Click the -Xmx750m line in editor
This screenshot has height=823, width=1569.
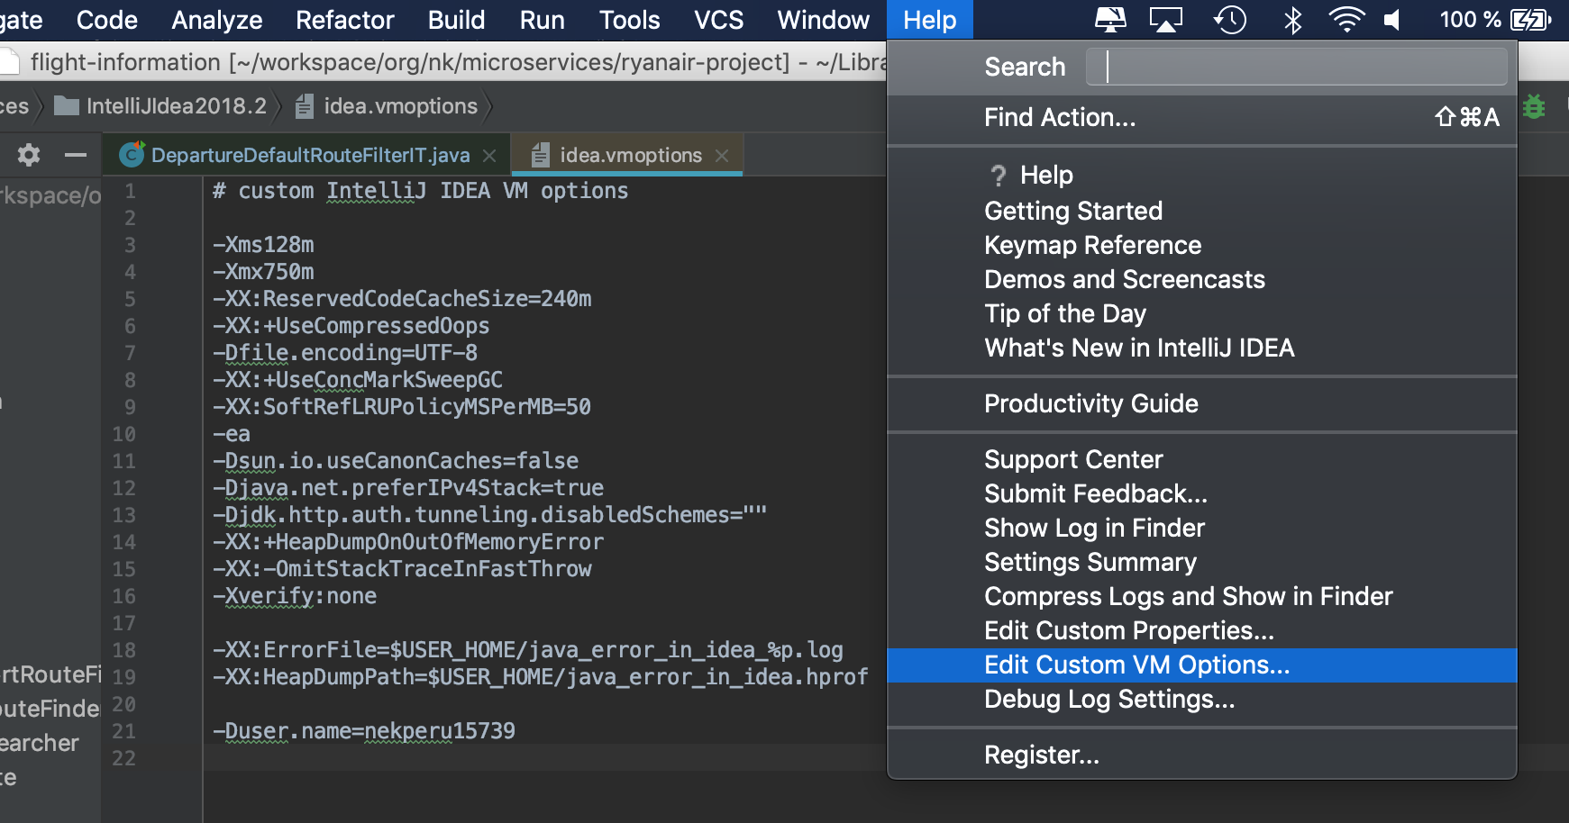(263, 272)
